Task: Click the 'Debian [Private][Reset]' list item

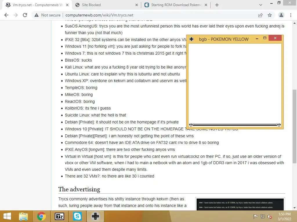Action: (x=129, y=136)
